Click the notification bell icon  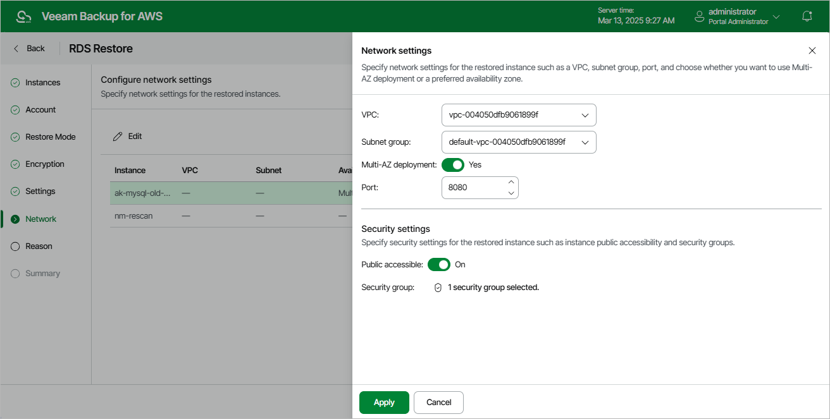[807, 16]
